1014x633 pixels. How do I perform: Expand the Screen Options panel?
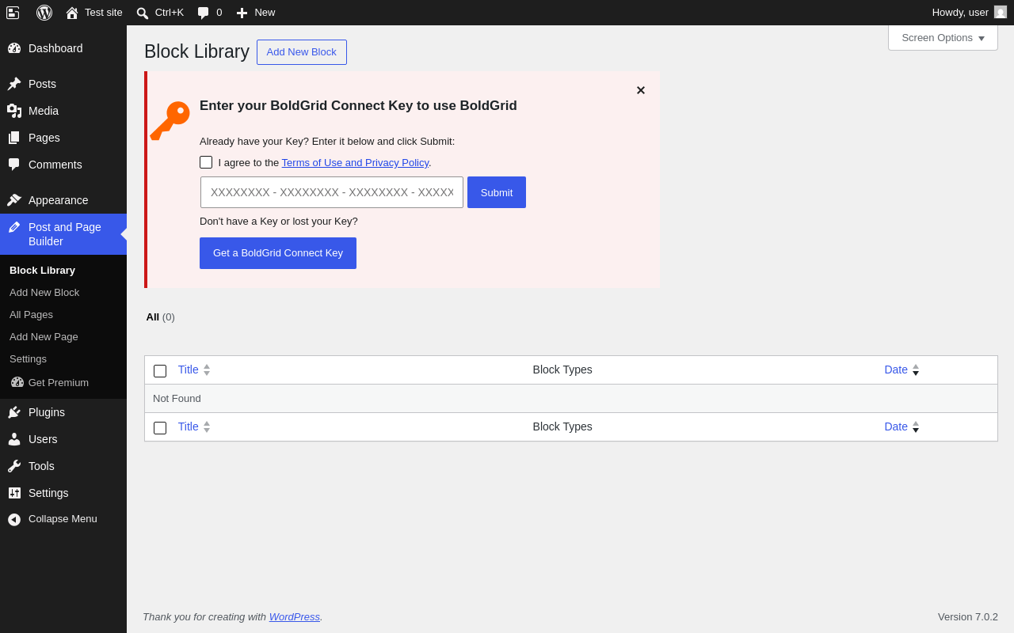943,37
